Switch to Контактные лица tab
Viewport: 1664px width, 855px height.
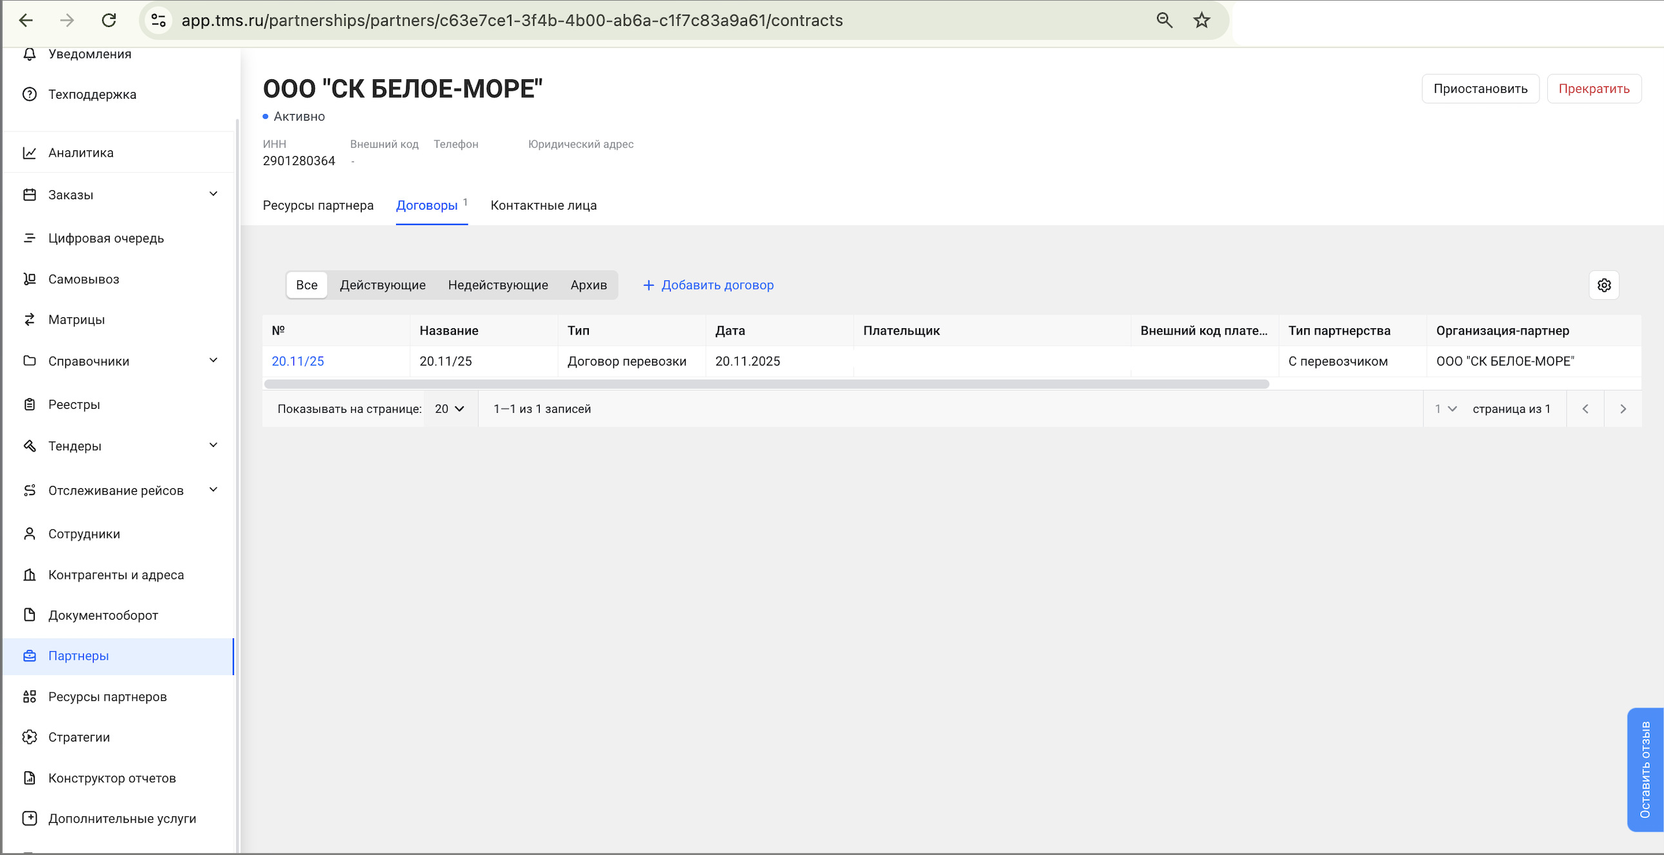click(x=543, y=205)
